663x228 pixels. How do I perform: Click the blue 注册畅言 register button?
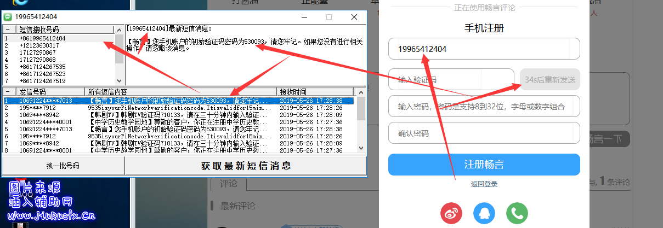point(484,165)
